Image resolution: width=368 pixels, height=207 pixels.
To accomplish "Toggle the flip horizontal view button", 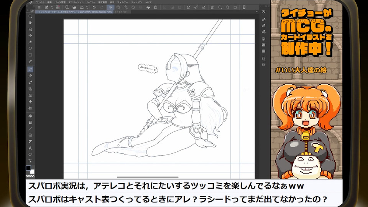I will [x=110, y=7].
